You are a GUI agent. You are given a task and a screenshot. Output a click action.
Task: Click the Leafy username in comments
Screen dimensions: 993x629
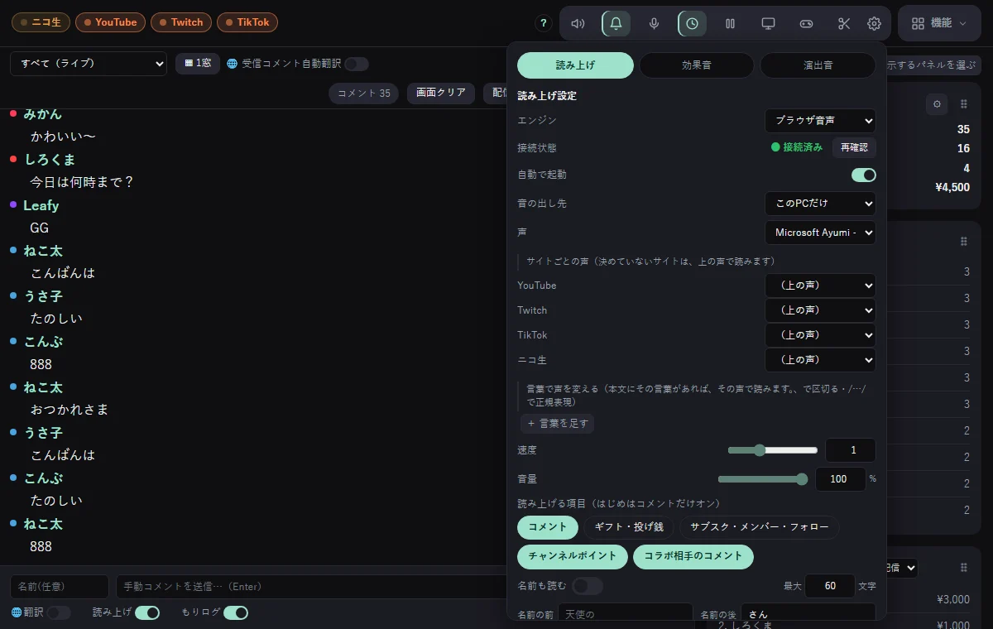click(x=41, y=205)
